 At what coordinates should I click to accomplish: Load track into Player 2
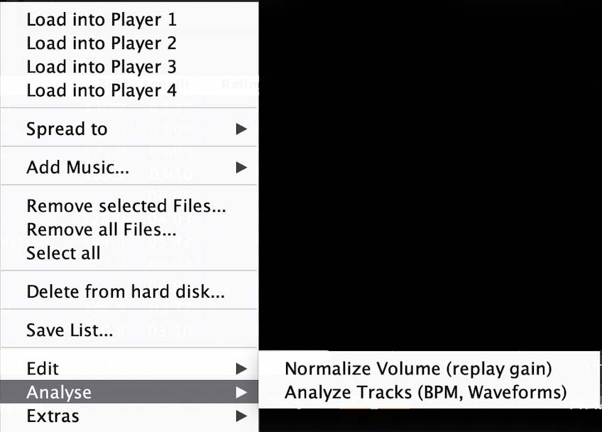[102, 43]
